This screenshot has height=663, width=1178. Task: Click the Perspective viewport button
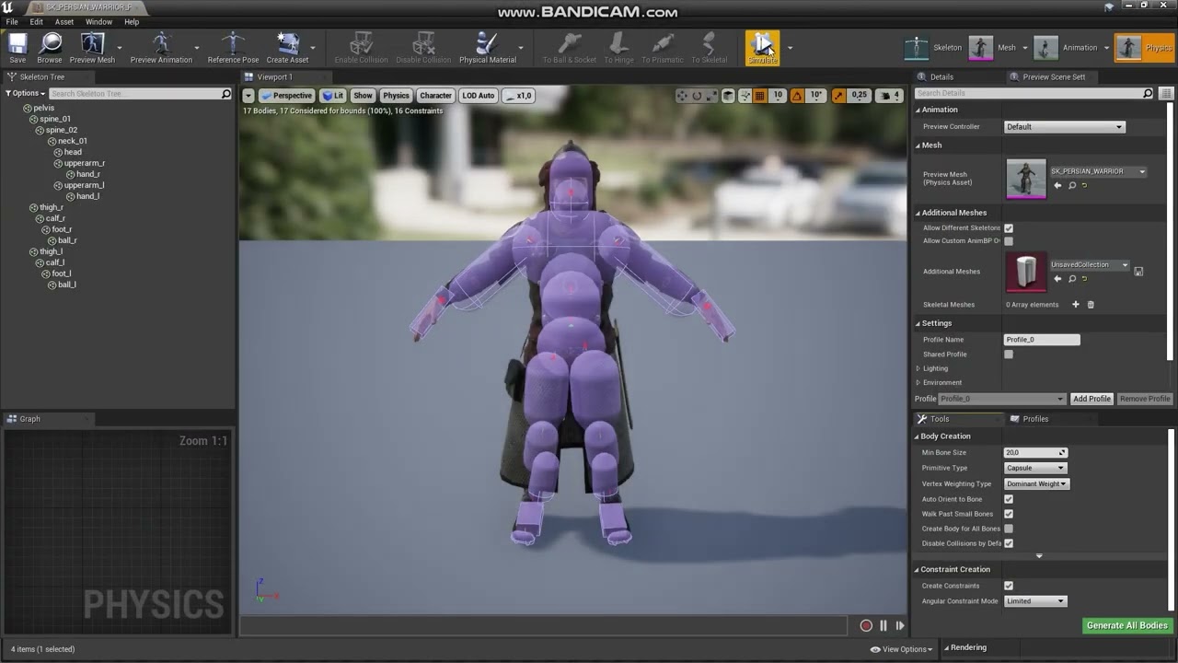pos(286,96)
